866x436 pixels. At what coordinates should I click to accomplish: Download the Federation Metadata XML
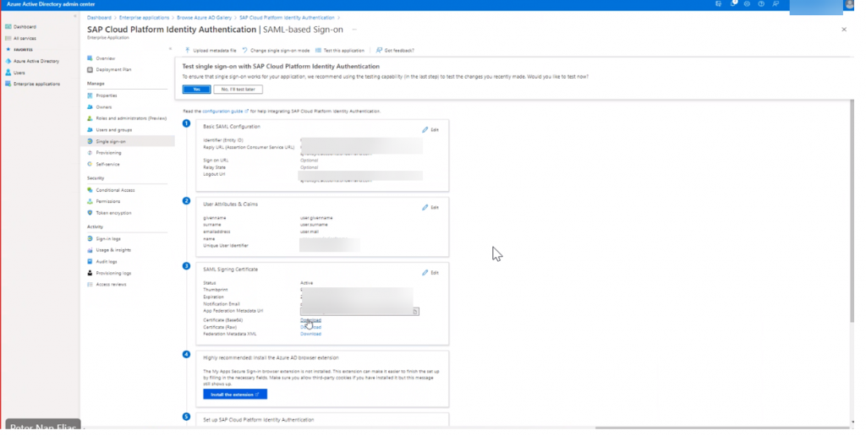click(x=310, y=334)
